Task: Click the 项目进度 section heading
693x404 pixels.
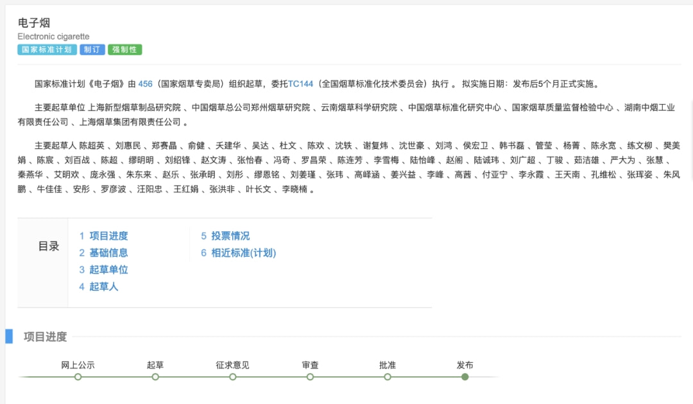Action: pos(45,337)
